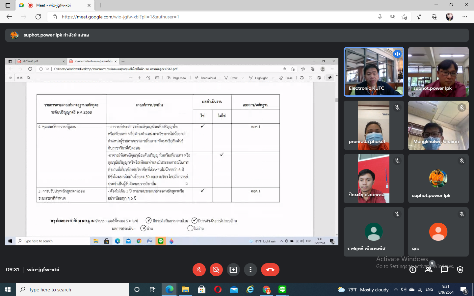474x296 pixels.
Task: Leave the call with the red hang-up button
Action: (270, 270)
